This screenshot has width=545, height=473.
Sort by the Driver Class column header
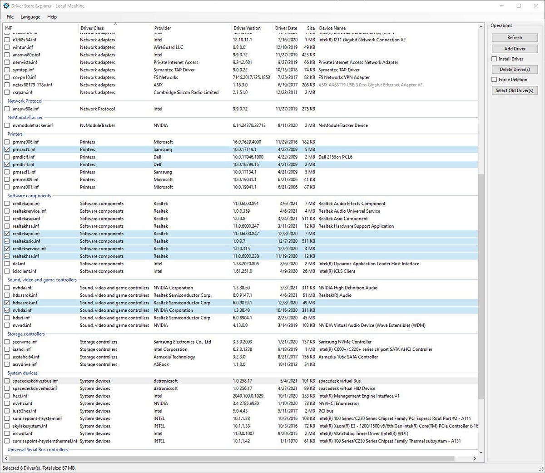pos(92,28)
